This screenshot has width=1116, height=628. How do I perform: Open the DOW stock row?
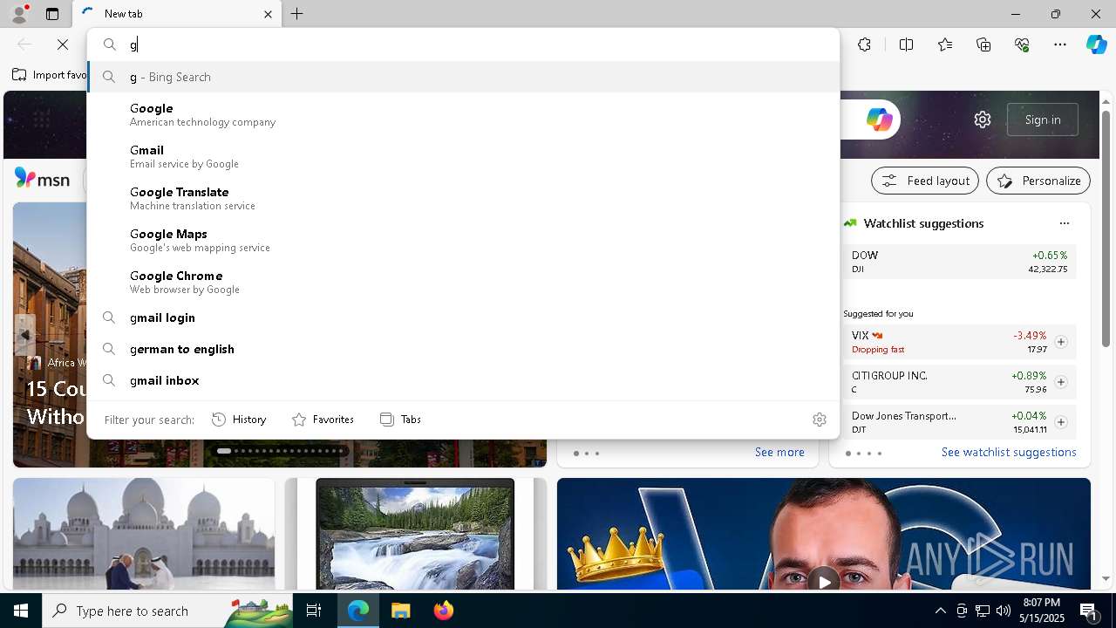point(959,262)
